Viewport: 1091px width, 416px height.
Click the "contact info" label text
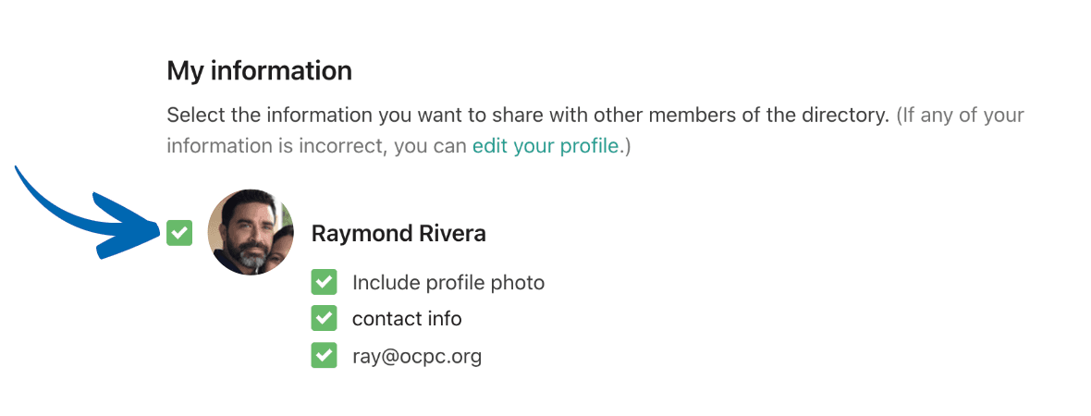[407, 319]
